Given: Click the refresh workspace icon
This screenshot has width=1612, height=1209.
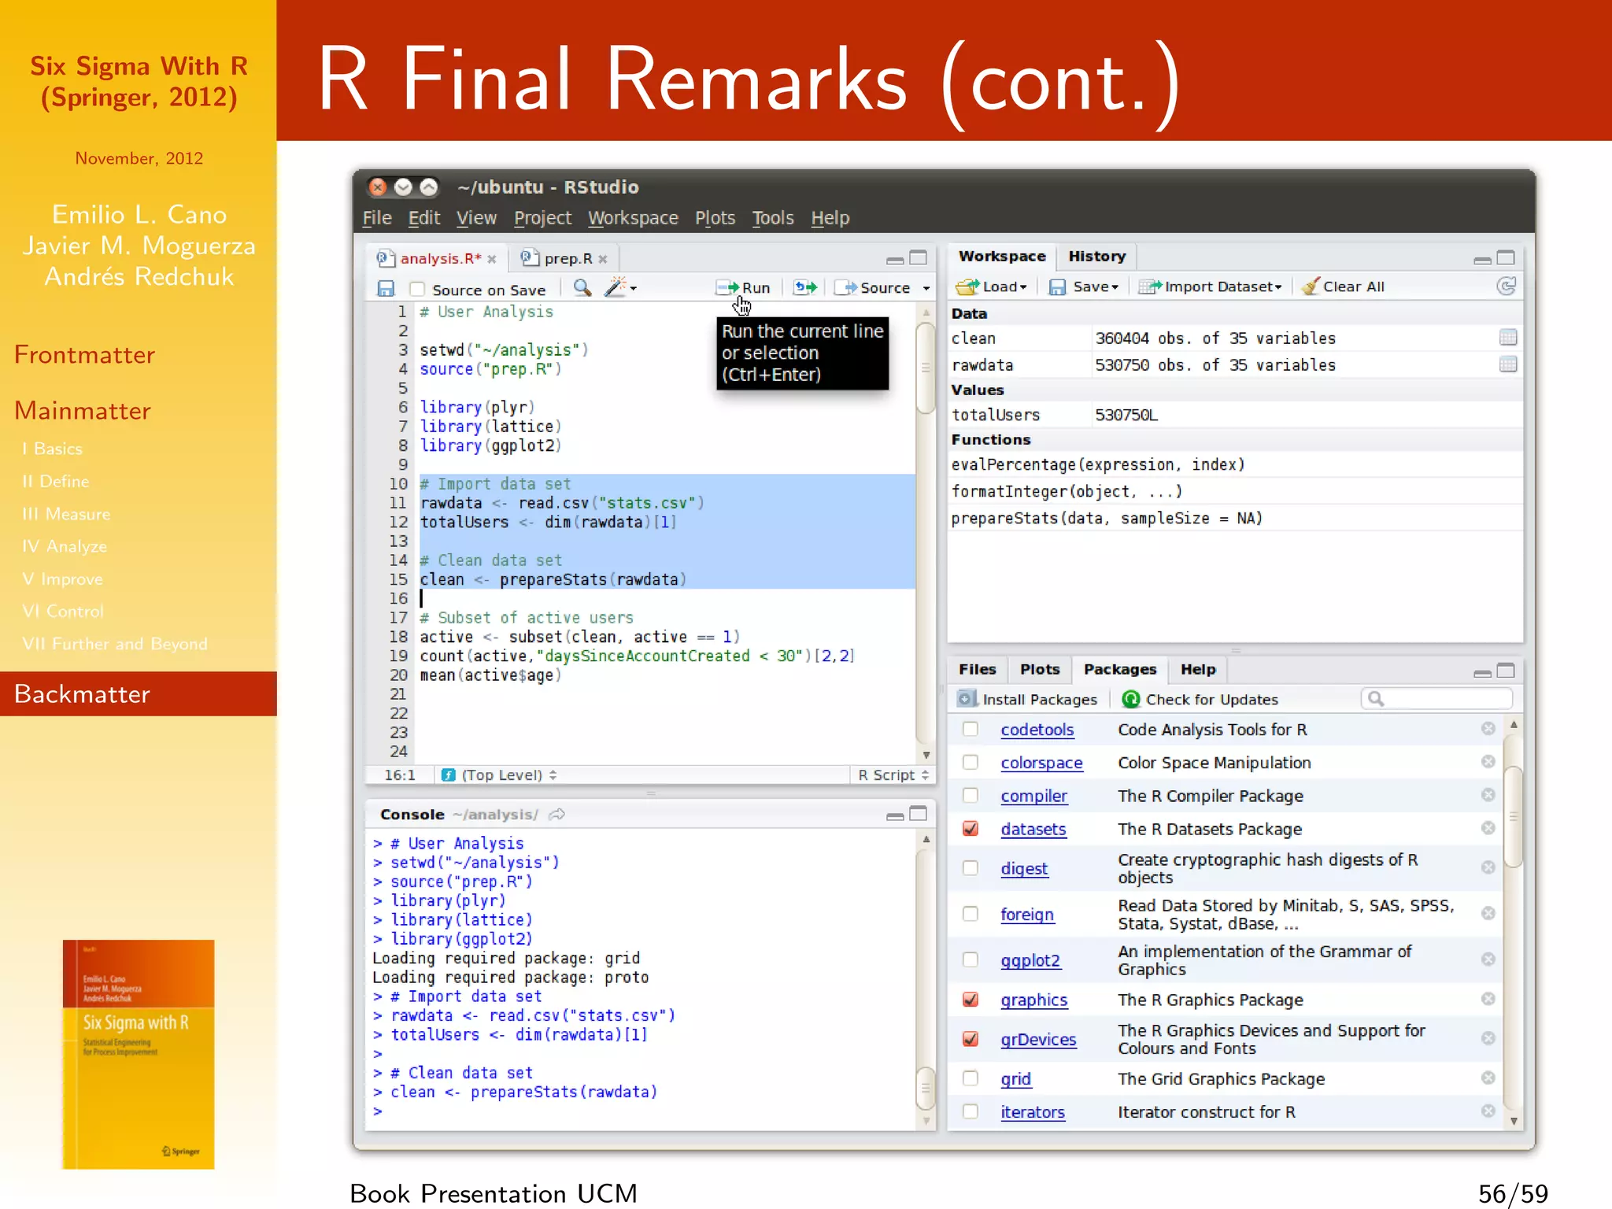Looking at the screenshot, I should coord(1506,287).
